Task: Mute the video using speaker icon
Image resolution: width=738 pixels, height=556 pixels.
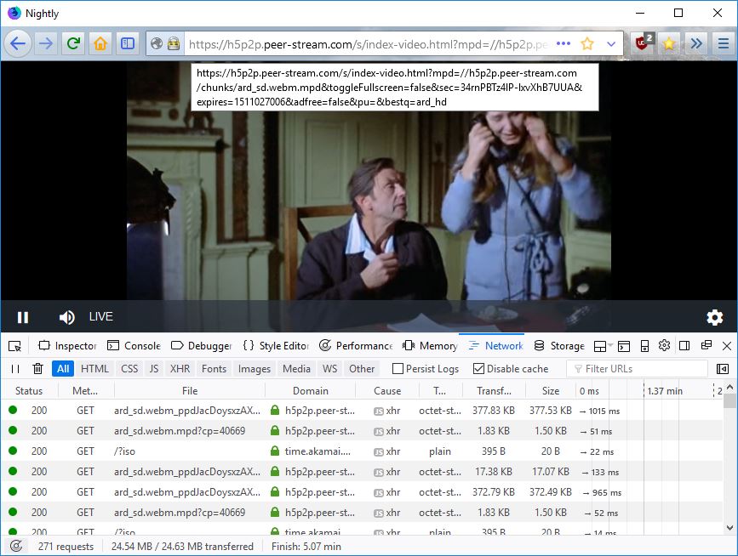Action: click(x=66, y=317)
